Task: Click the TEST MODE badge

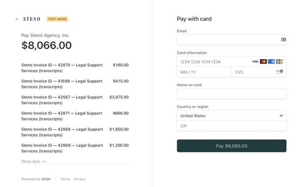Action: pyautogui.click(x=57, y=19)
